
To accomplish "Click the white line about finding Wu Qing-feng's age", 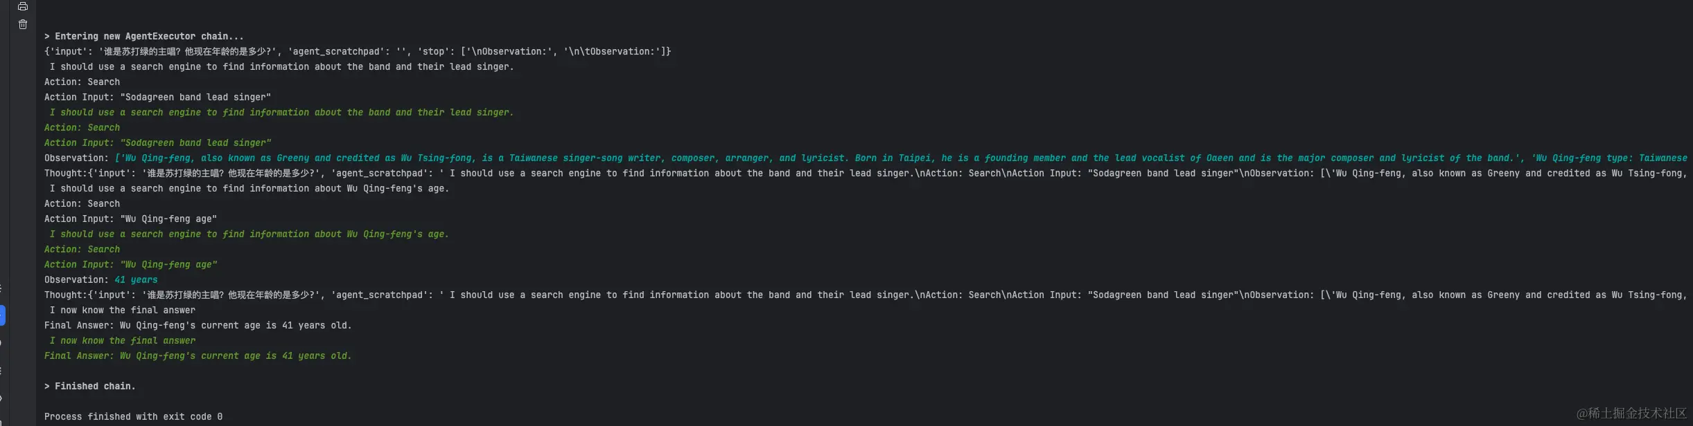I will [249, 188].
